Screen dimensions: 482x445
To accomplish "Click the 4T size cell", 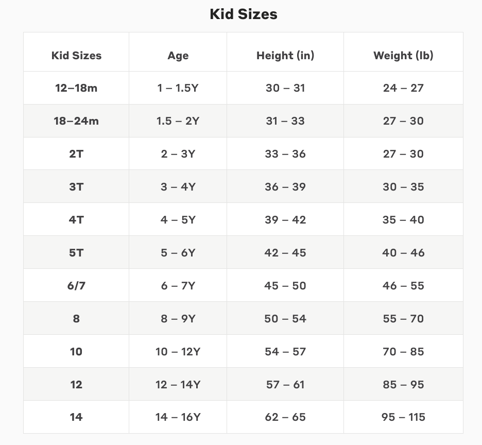I will coord(76,220).
